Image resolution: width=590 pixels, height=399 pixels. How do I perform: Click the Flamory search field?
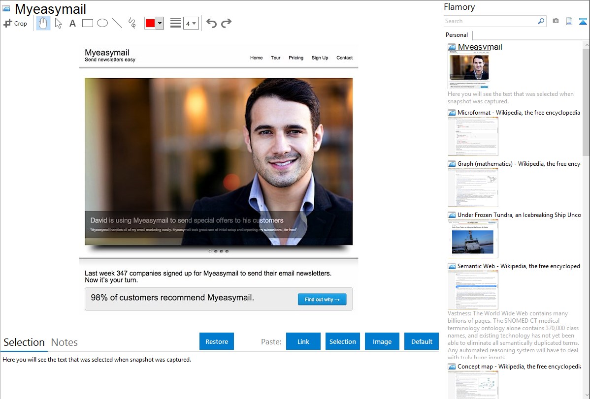(491, 21)
